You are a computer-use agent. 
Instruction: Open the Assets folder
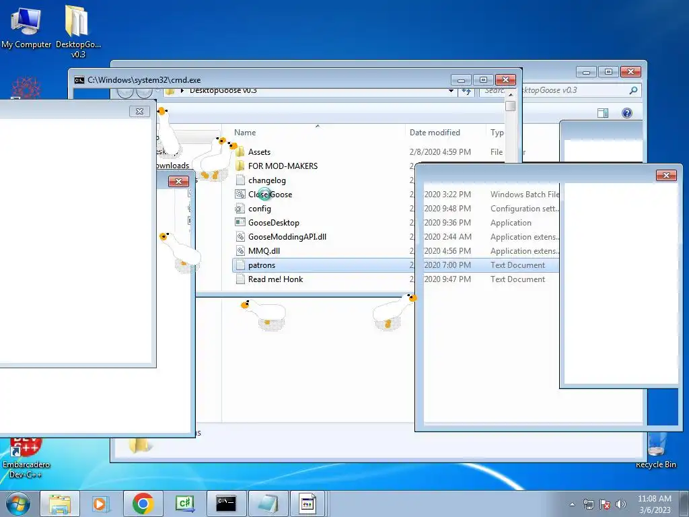tap(259, 152)
